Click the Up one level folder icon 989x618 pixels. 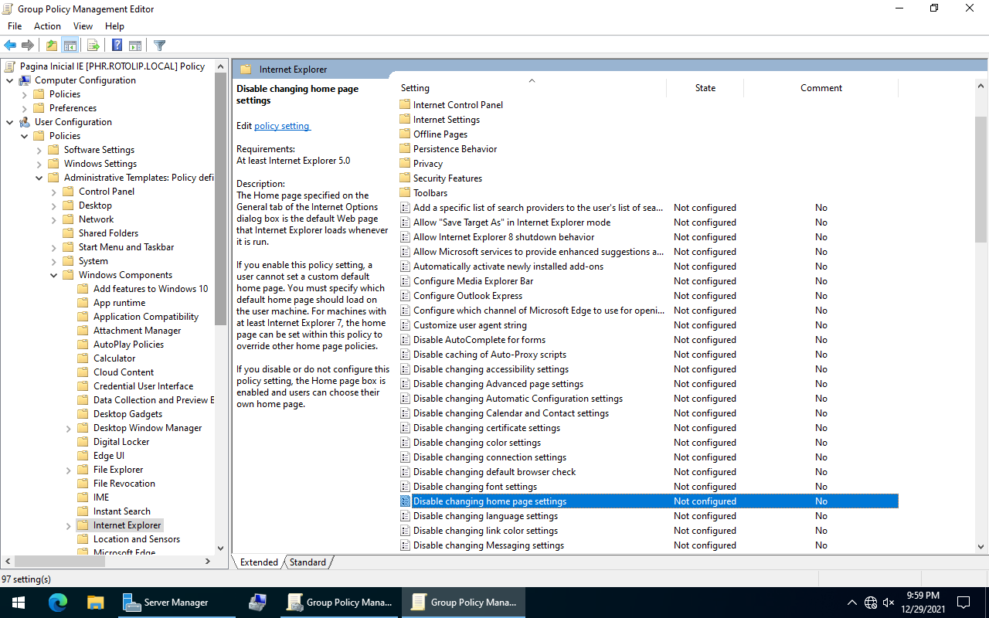coord(51,46)
